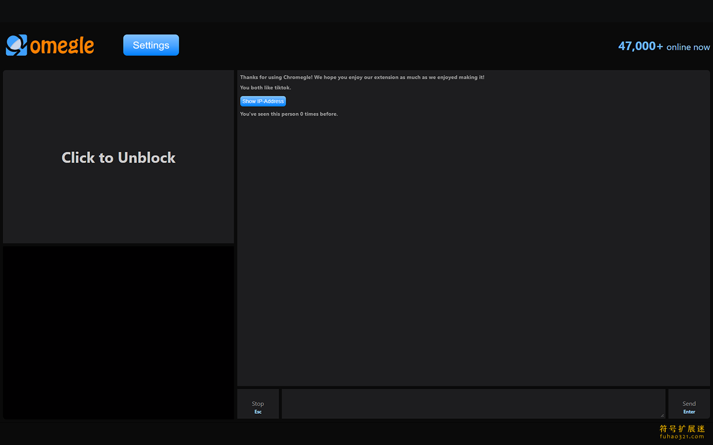713x445 pixels.
Task: Click the black self-video preview panel
Action: click(x=118, y=333)
